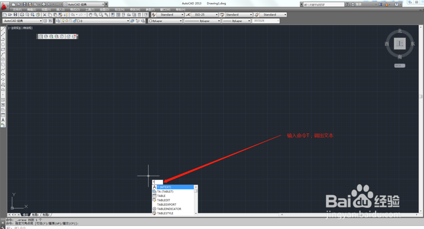Select the Spline drawing tool

pos(3,70)
